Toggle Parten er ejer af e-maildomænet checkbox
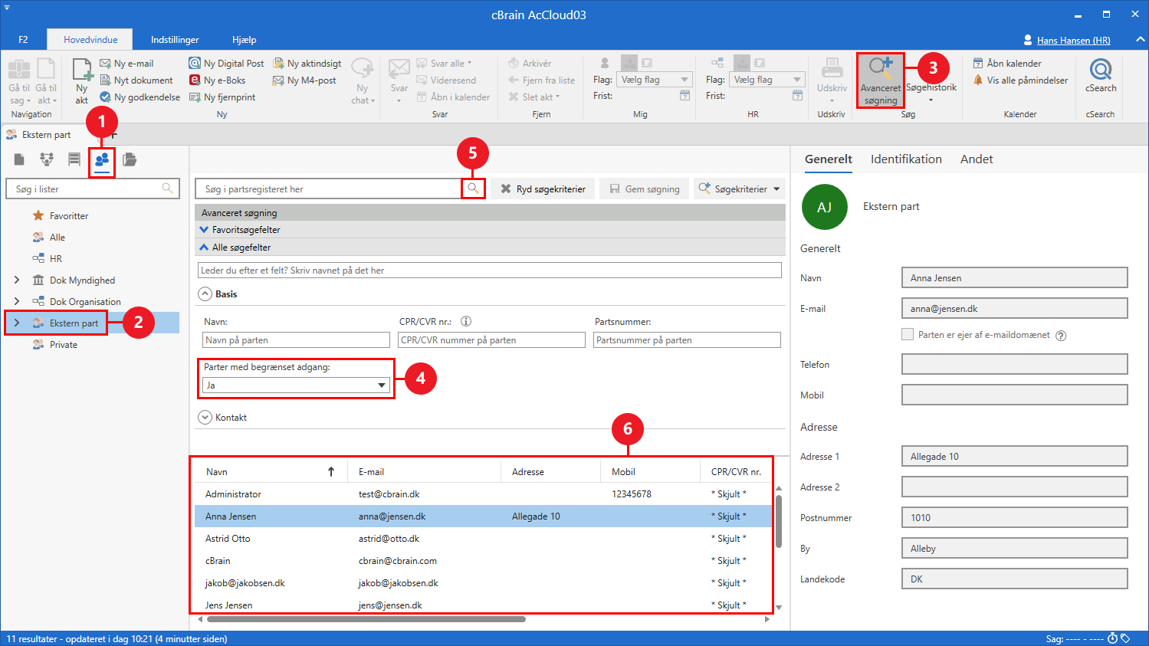This screenshot has height=646, width=1149. point(908,334)
